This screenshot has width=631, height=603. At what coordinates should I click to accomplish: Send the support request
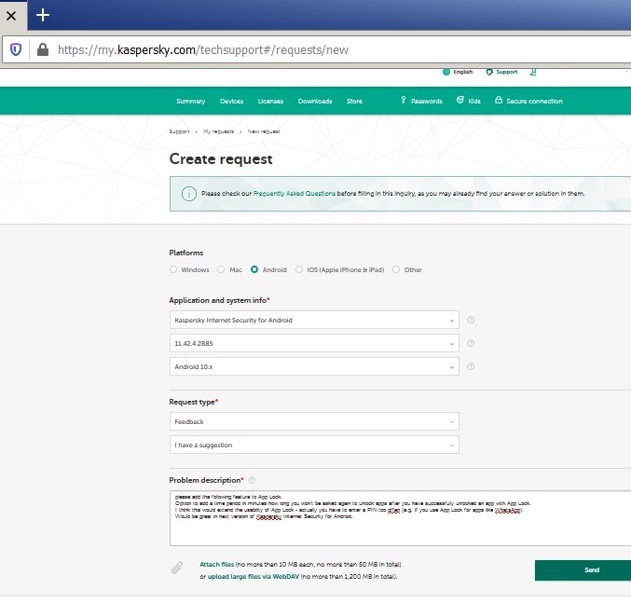[x=583, y=570]
